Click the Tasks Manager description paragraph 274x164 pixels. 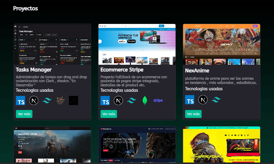(51, 81)
